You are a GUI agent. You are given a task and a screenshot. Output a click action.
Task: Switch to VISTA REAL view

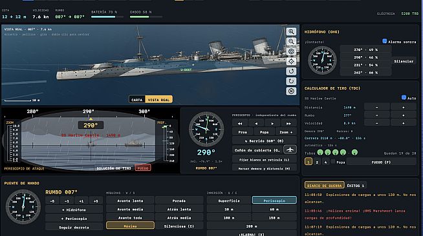tap(158, 99)
